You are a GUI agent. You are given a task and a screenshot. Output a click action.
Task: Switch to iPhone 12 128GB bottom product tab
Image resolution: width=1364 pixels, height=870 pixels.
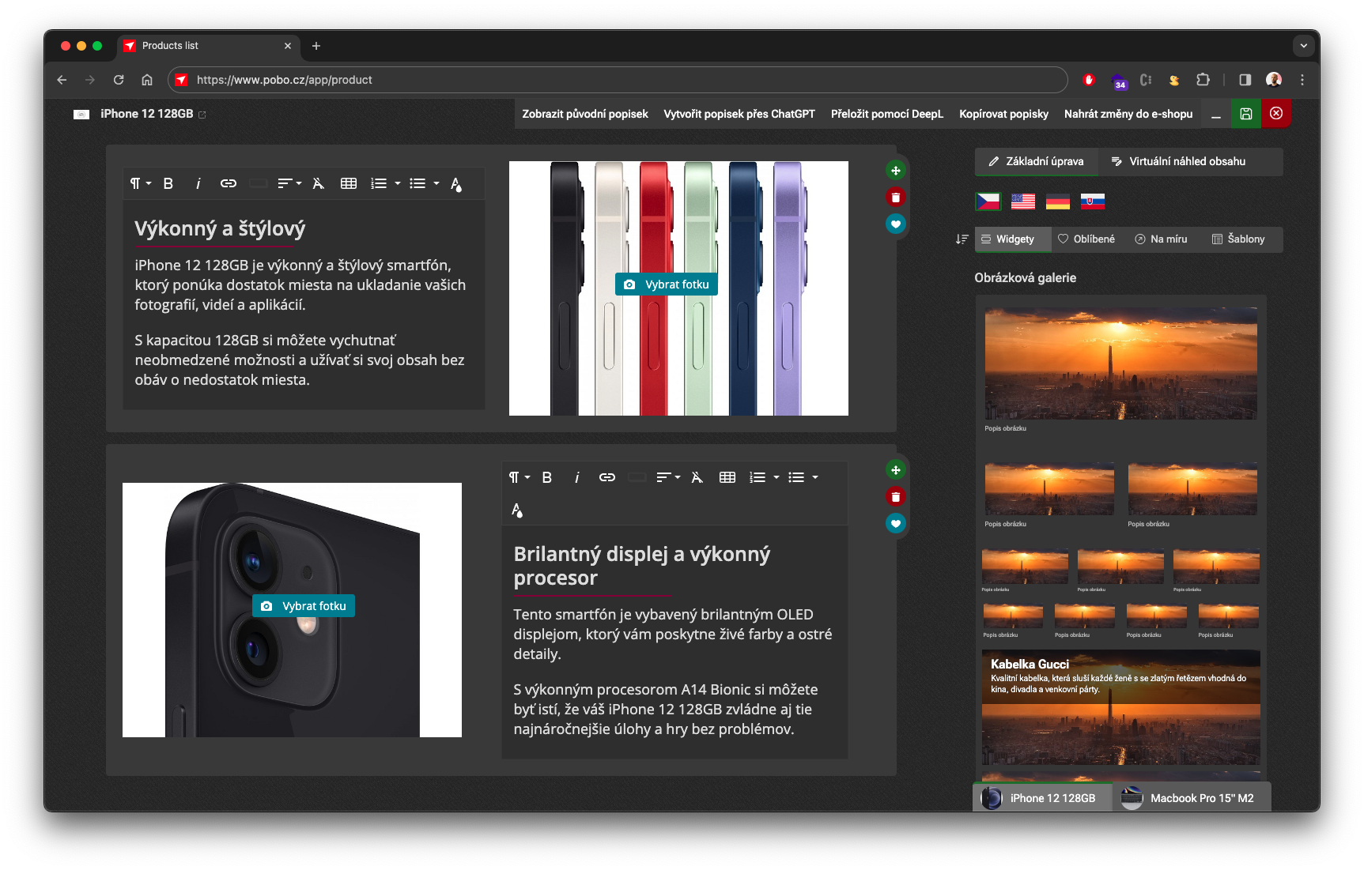click(x=1041, y=798)
